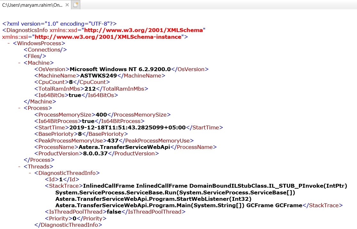The height and width of the screenshot is (229, 357).
Task: Click the XMLSchema-instance namespace URL
Action: pos(108,37)
